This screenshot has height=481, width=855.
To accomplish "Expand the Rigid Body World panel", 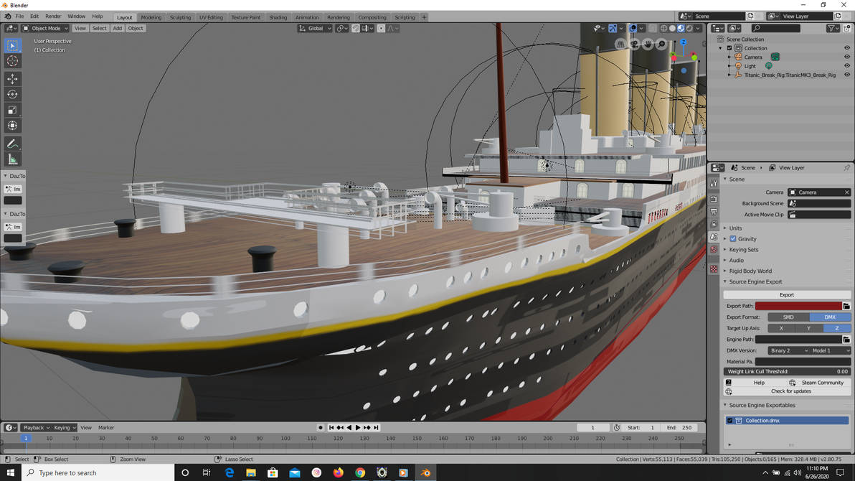I will pyautogui.click(x=750, y=271).
